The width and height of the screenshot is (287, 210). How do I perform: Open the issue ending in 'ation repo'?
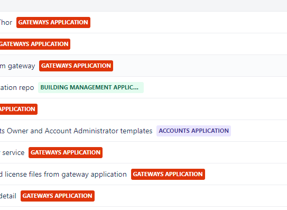click(x=17, y=88)
